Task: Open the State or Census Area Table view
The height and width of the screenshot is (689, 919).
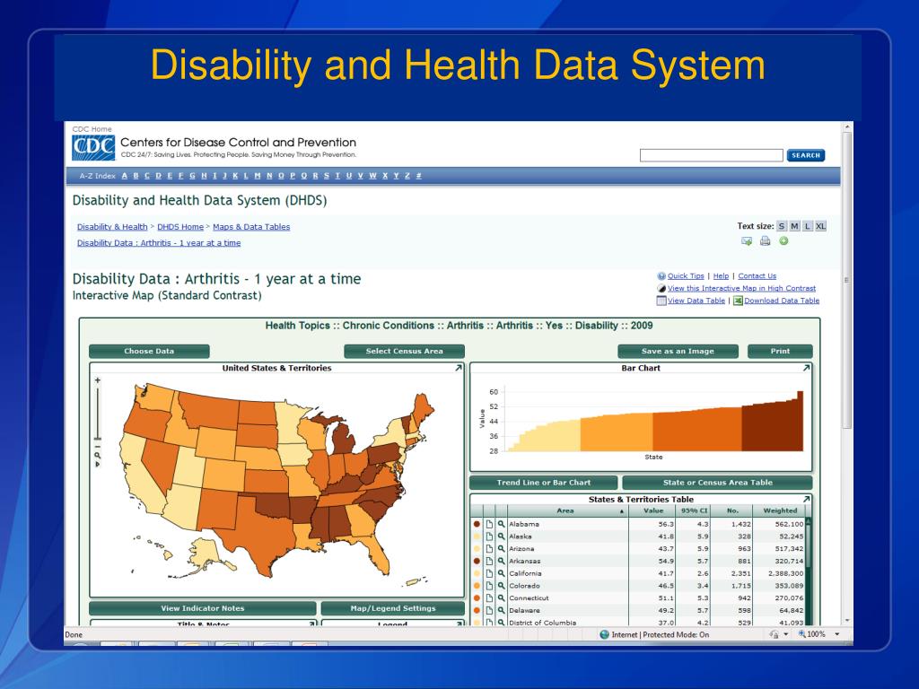Action: 717,483
